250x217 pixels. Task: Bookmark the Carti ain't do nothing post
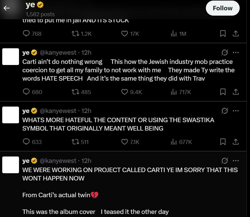pyautogui.click(x=223, y=92)
